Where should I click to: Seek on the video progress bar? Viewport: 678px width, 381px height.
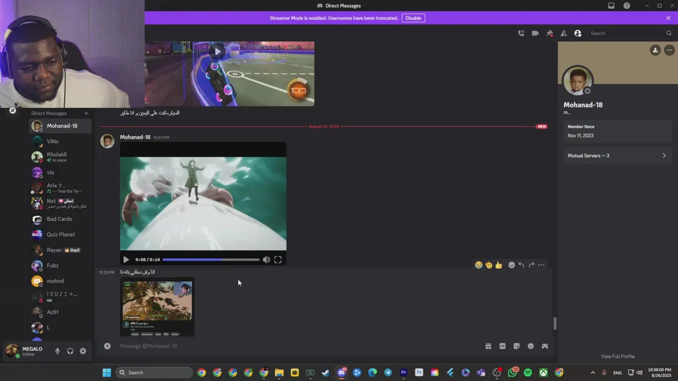211,260
